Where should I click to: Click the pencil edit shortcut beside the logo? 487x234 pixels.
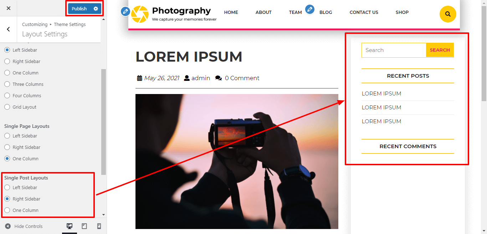125,12
